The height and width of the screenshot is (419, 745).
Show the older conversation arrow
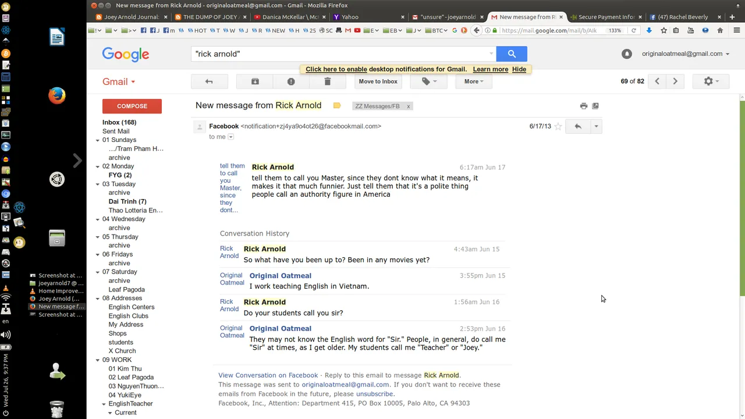point(675,81)
